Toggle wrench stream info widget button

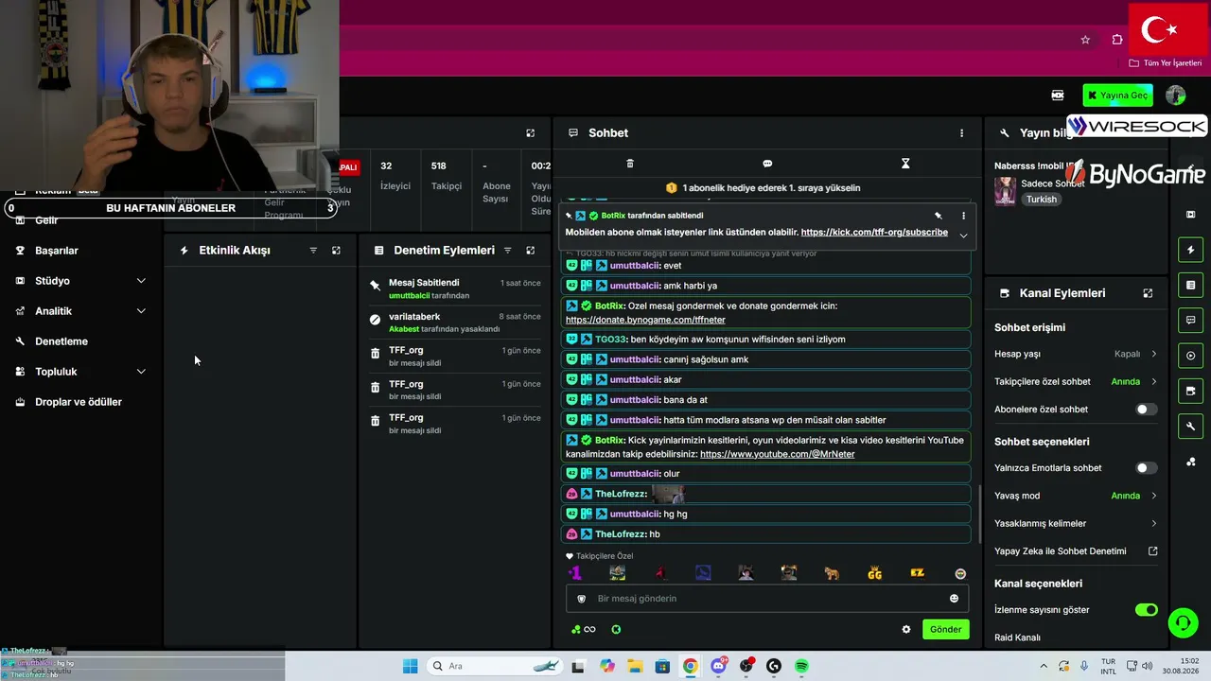click(1191, 427)
